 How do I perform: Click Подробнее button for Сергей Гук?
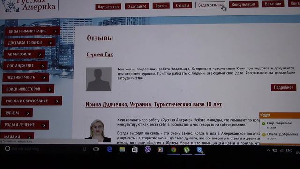pos(283,87)
